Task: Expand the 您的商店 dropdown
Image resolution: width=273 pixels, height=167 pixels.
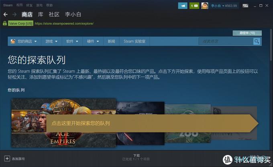Action: point(24,41)
